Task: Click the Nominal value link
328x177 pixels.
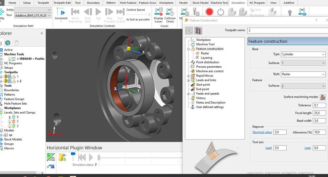Action: tap(262, 132)
